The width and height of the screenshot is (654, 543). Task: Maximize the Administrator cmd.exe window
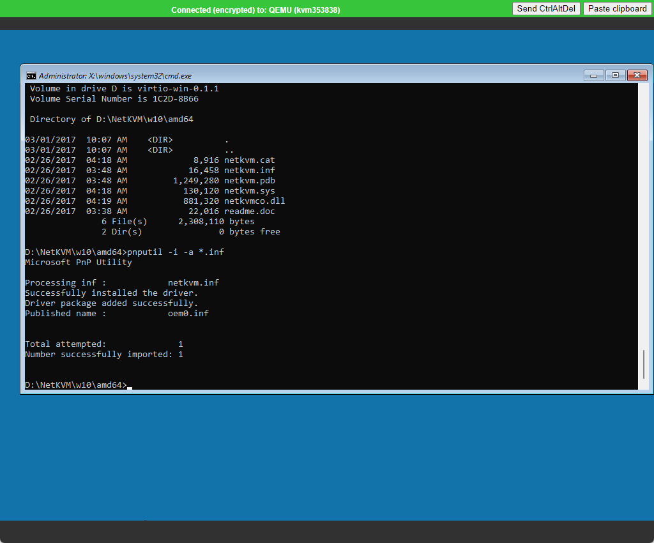(x=615, y=75)
